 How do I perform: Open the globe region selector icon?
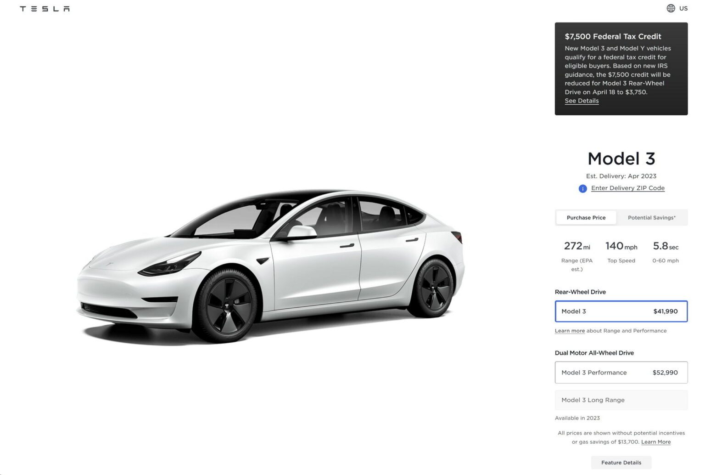pos(671,8)
